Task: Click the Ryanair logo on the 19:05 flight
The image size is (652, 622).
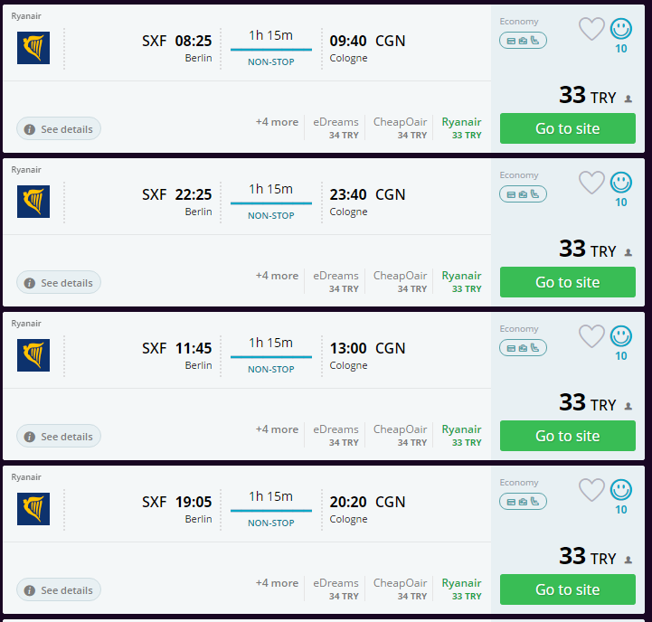Action: (33, 509)
